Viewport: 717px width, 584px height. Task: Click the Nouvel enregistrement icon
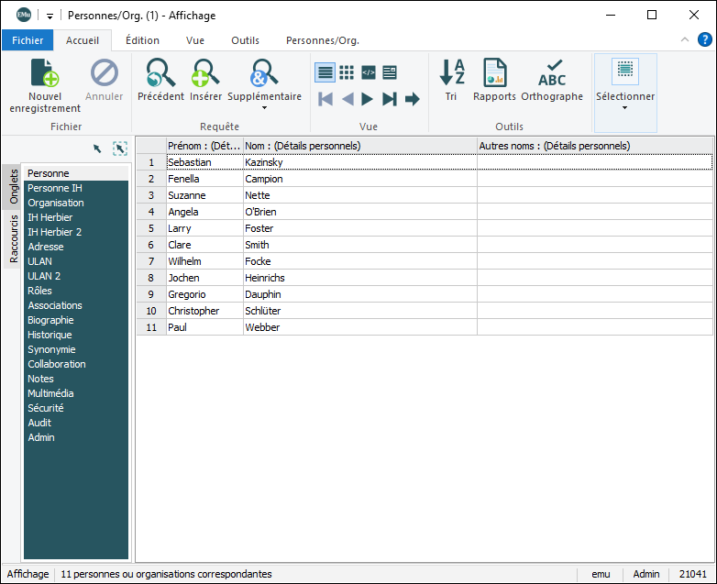click(x=44, y=73)
